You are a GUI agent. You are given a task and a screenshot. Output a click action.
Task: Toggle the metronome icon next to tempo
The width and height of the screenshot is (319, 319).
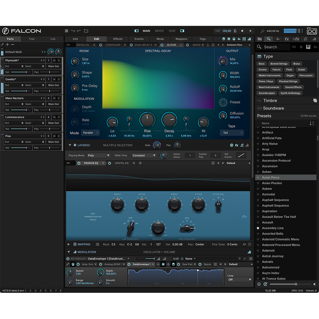coord(235,31)
